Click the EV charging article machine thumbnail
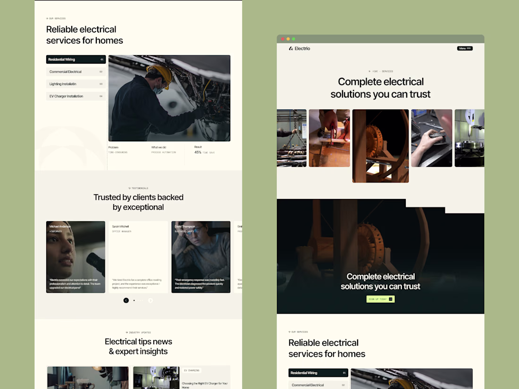Image resolution: width=519 pixels, height=389 pixels. (x=156, y=377)
